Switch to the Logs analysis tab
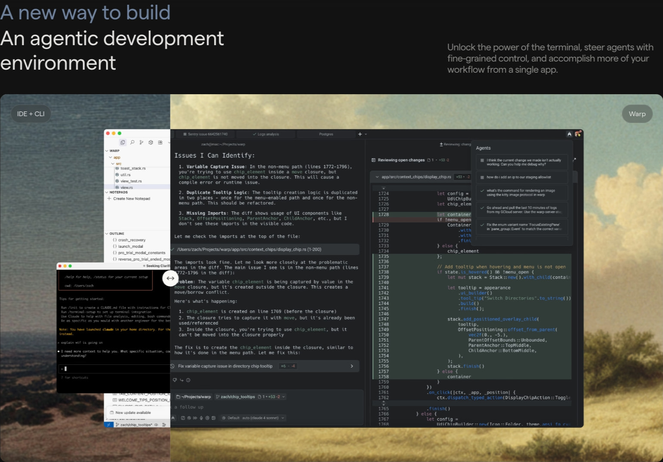 click(x=266, y=134)
